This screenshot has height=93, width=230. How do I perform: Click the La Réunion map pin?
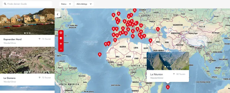tap(168, 87)
